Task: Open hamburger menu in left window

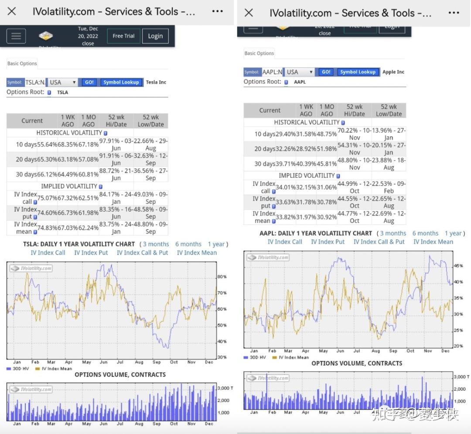Action: (16, 36)
